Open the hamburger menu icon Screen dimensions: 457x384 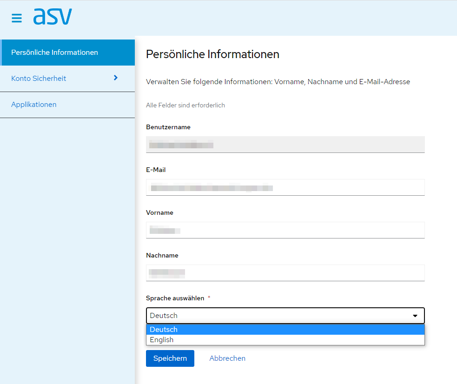click(x=17, y=18)
